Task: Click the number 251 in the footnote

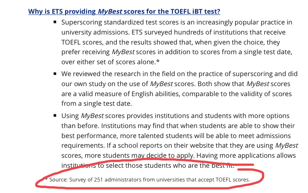Action: point(99,180)
